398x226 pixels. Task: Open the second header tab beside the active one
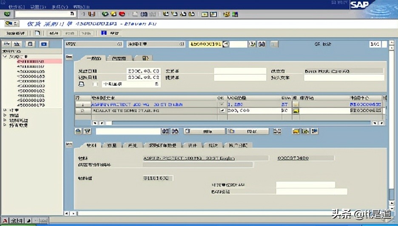tap(119, 58)
